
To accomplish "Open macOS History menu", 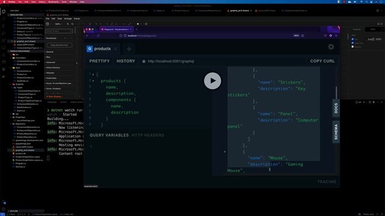I will [42, 2].
